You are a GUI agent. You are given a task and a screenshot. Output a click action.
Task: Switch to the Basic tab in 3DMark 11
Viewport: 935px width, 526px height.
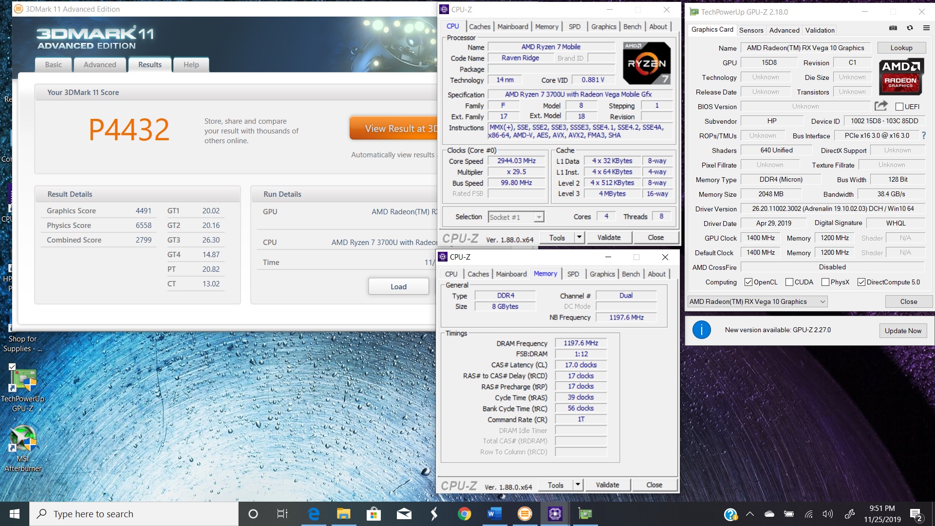pyautogui.click(x=54, y=65)
